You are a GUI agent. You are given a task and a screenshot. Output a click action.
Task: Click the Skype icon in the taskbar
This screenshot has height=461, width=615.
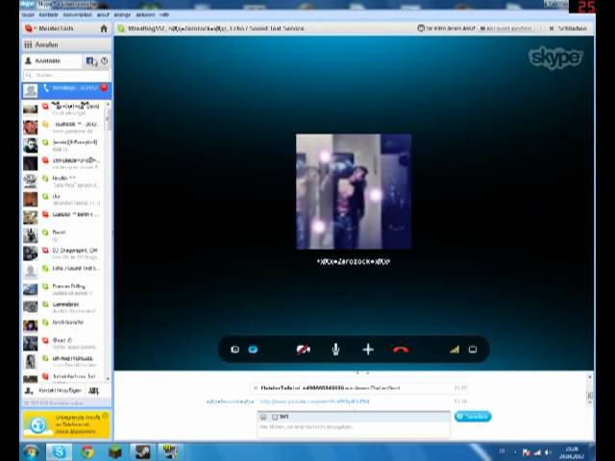(x=60, y=452)
